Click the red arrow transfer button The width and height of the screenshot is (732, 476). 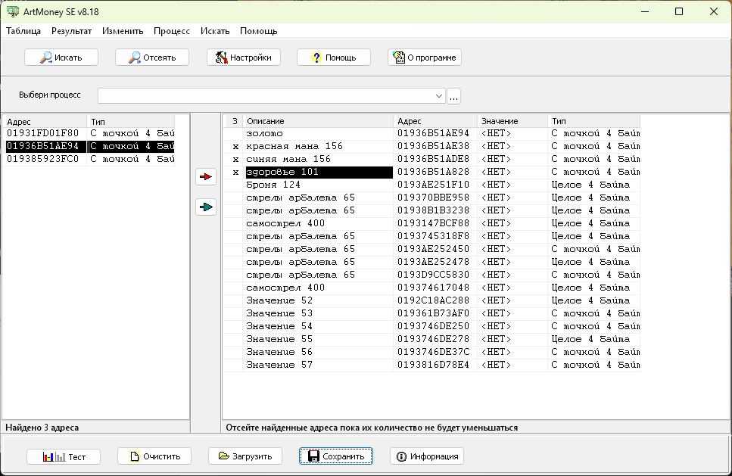tap(205, 177)
